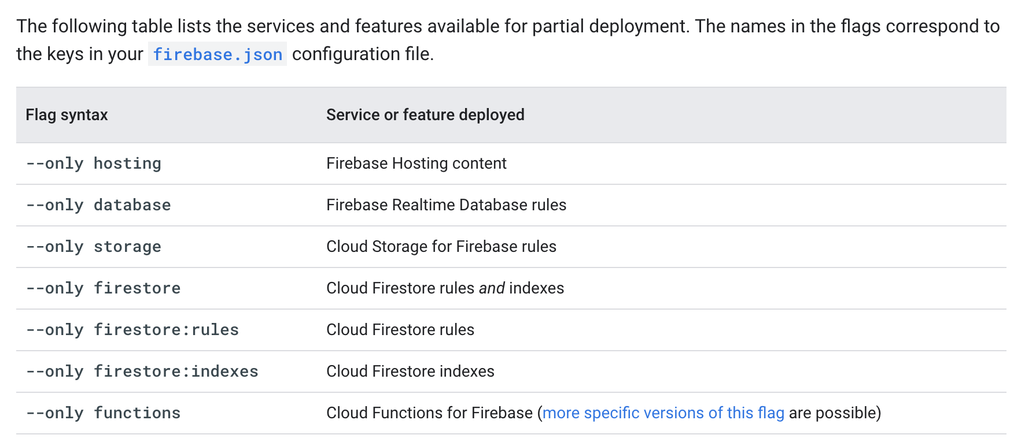Open the firebase.json code link
This screenshot has width=1025, height=446.
[x=217, y=54]
